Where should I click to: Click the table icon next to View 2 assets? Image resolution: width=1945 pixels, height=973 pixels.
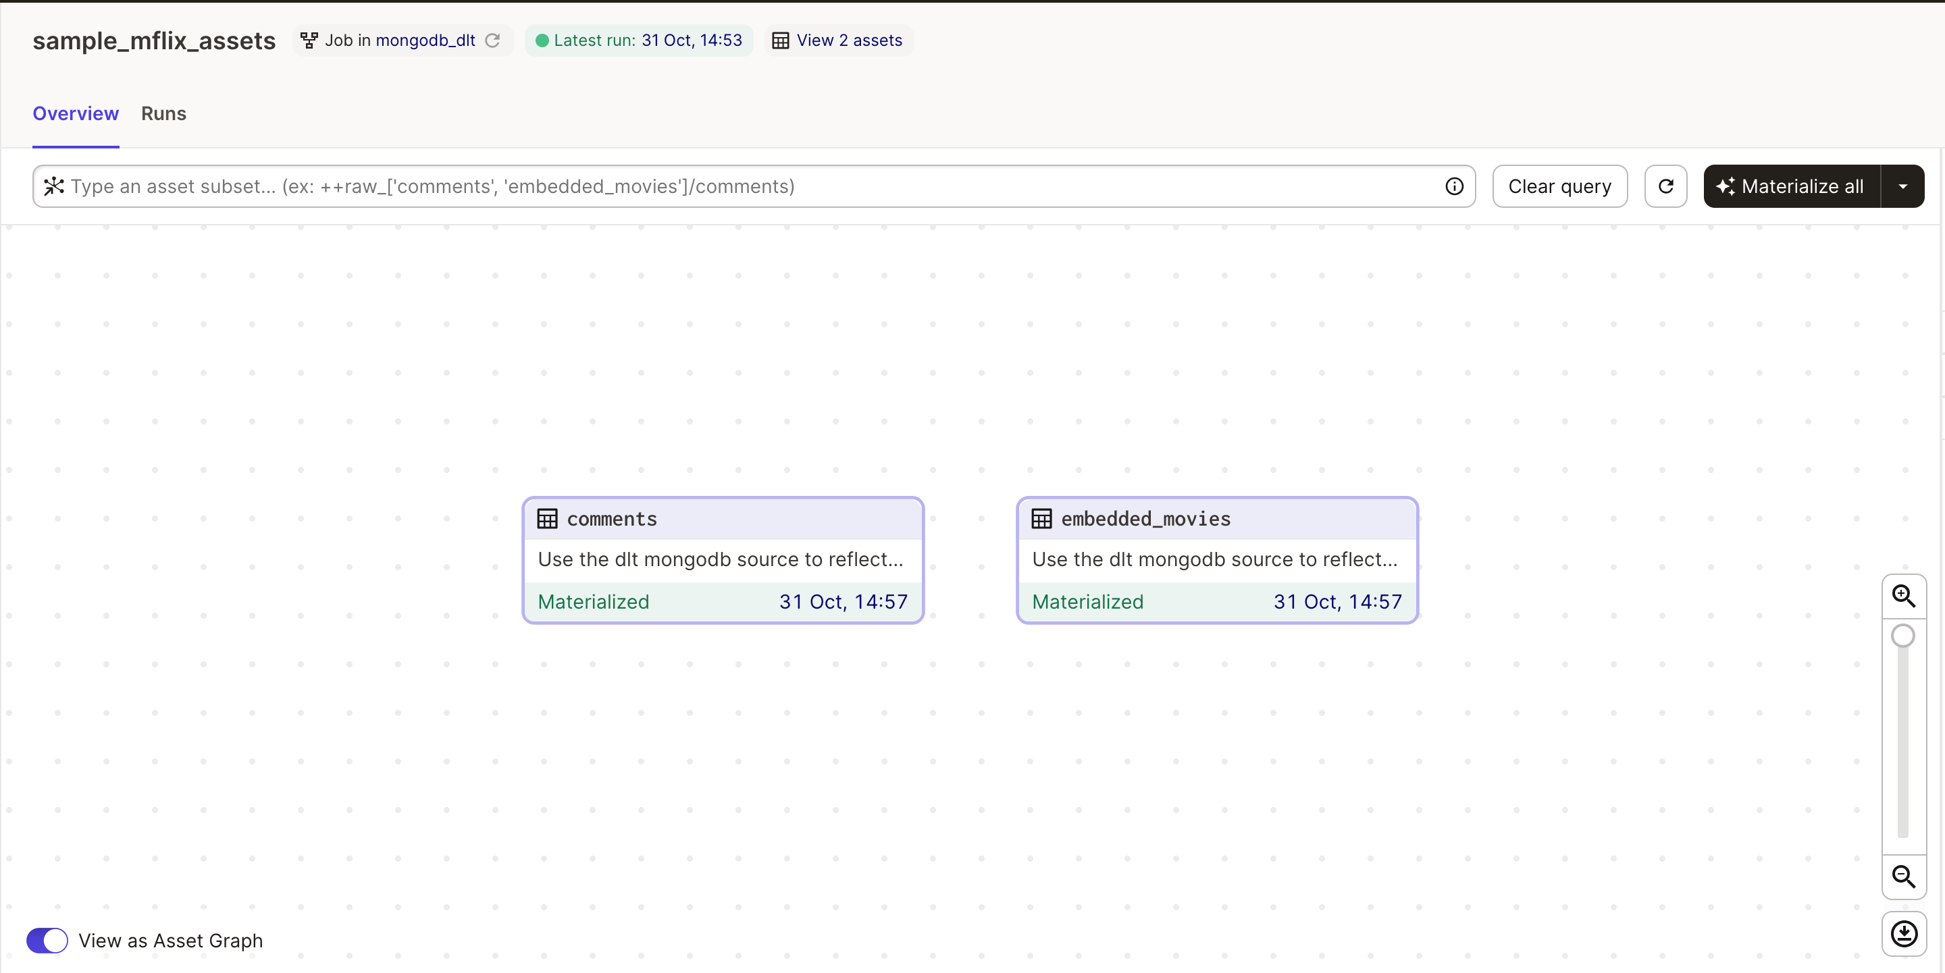[x=781, y=40]
